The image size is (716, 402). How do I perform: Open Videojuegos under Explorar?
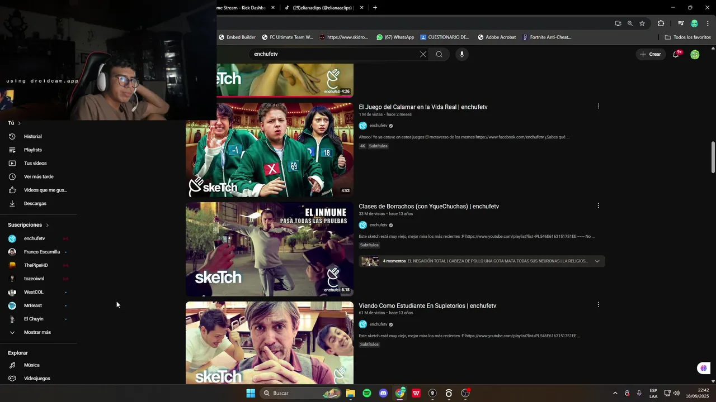[37, 379]
